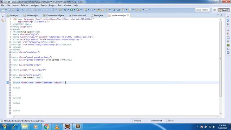Screen dimensions: 231x130
Task: Click the Save All toolbar icon
Action: pyautogui.click(x=13, y=10)
